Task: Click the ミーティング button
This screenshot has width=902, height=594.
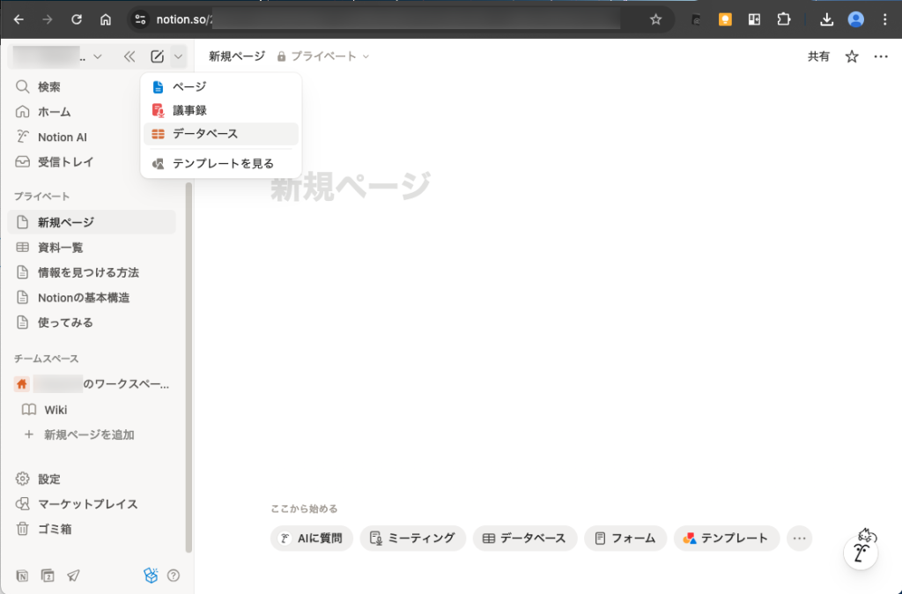Action: tap(412, 538)
